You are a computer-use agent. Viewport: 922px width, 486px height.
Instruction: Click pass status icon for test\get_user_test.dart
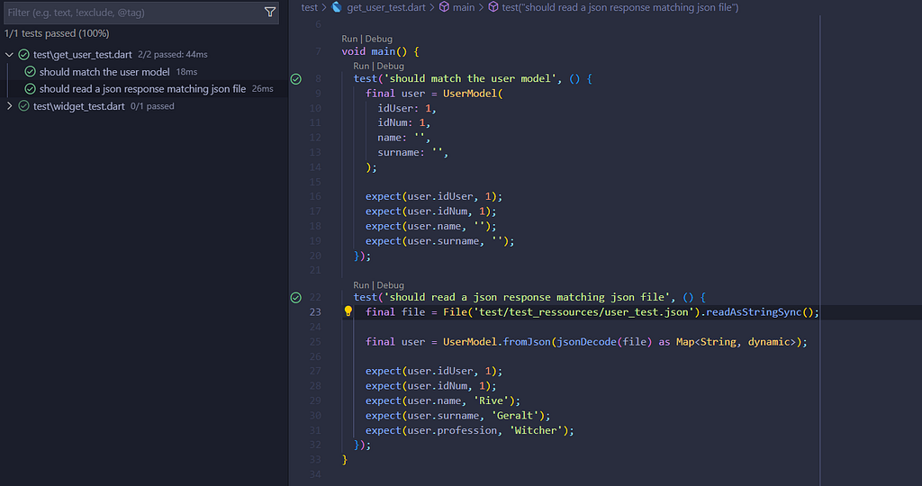click(23, 55)
